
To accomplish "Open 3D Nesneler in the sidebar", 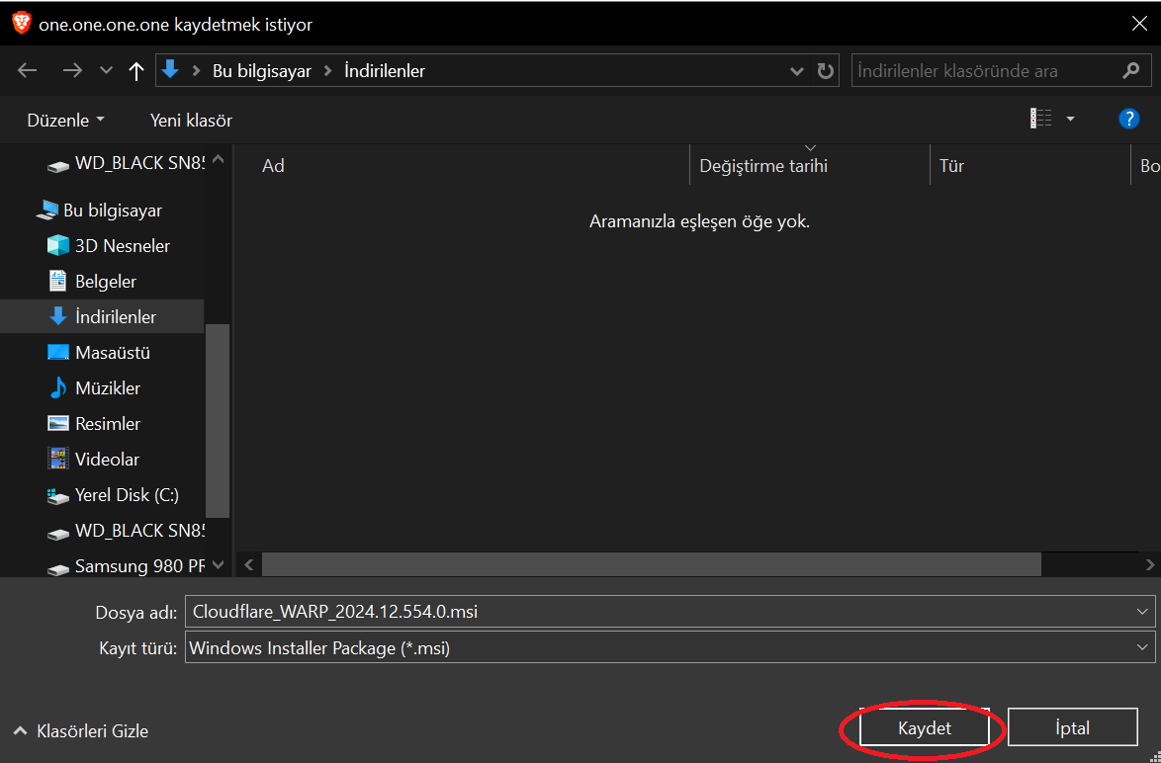I will tap(123, 246).
